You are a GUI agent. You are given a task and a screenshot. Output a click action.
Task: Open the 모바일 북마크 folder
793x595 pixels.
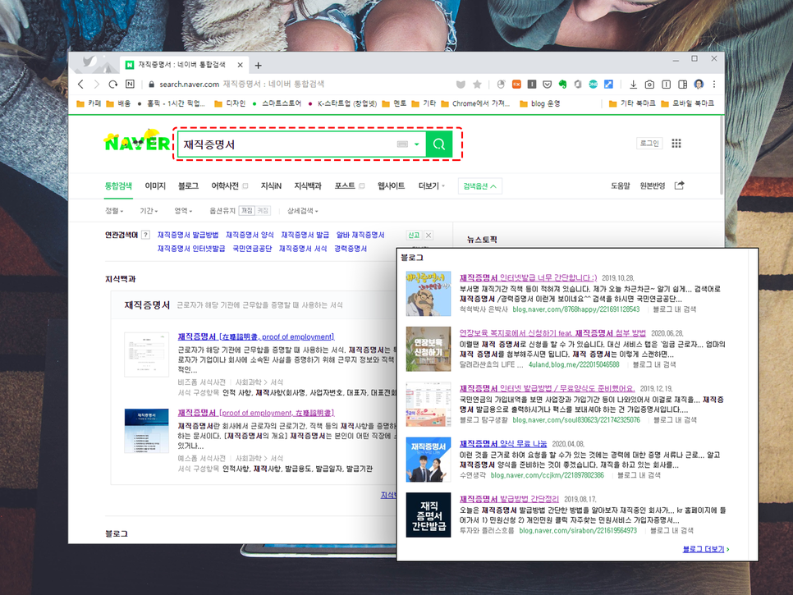687,103
